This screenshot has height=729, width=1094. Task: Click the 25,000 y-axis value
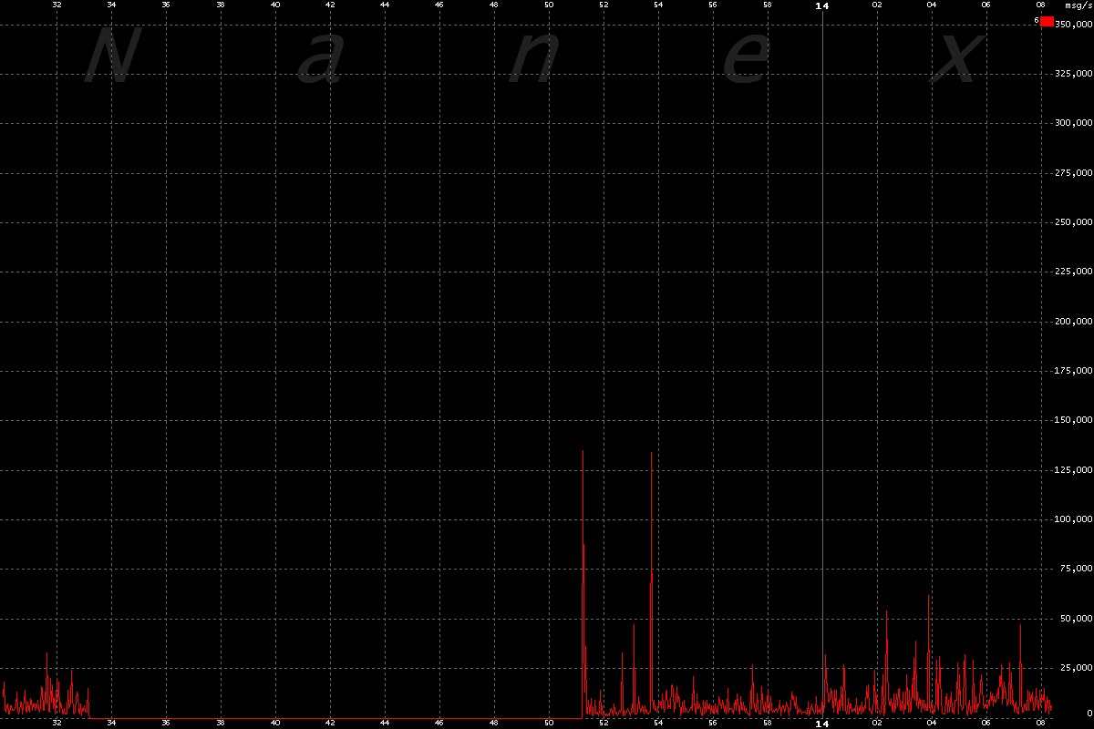coord(1075,669)
